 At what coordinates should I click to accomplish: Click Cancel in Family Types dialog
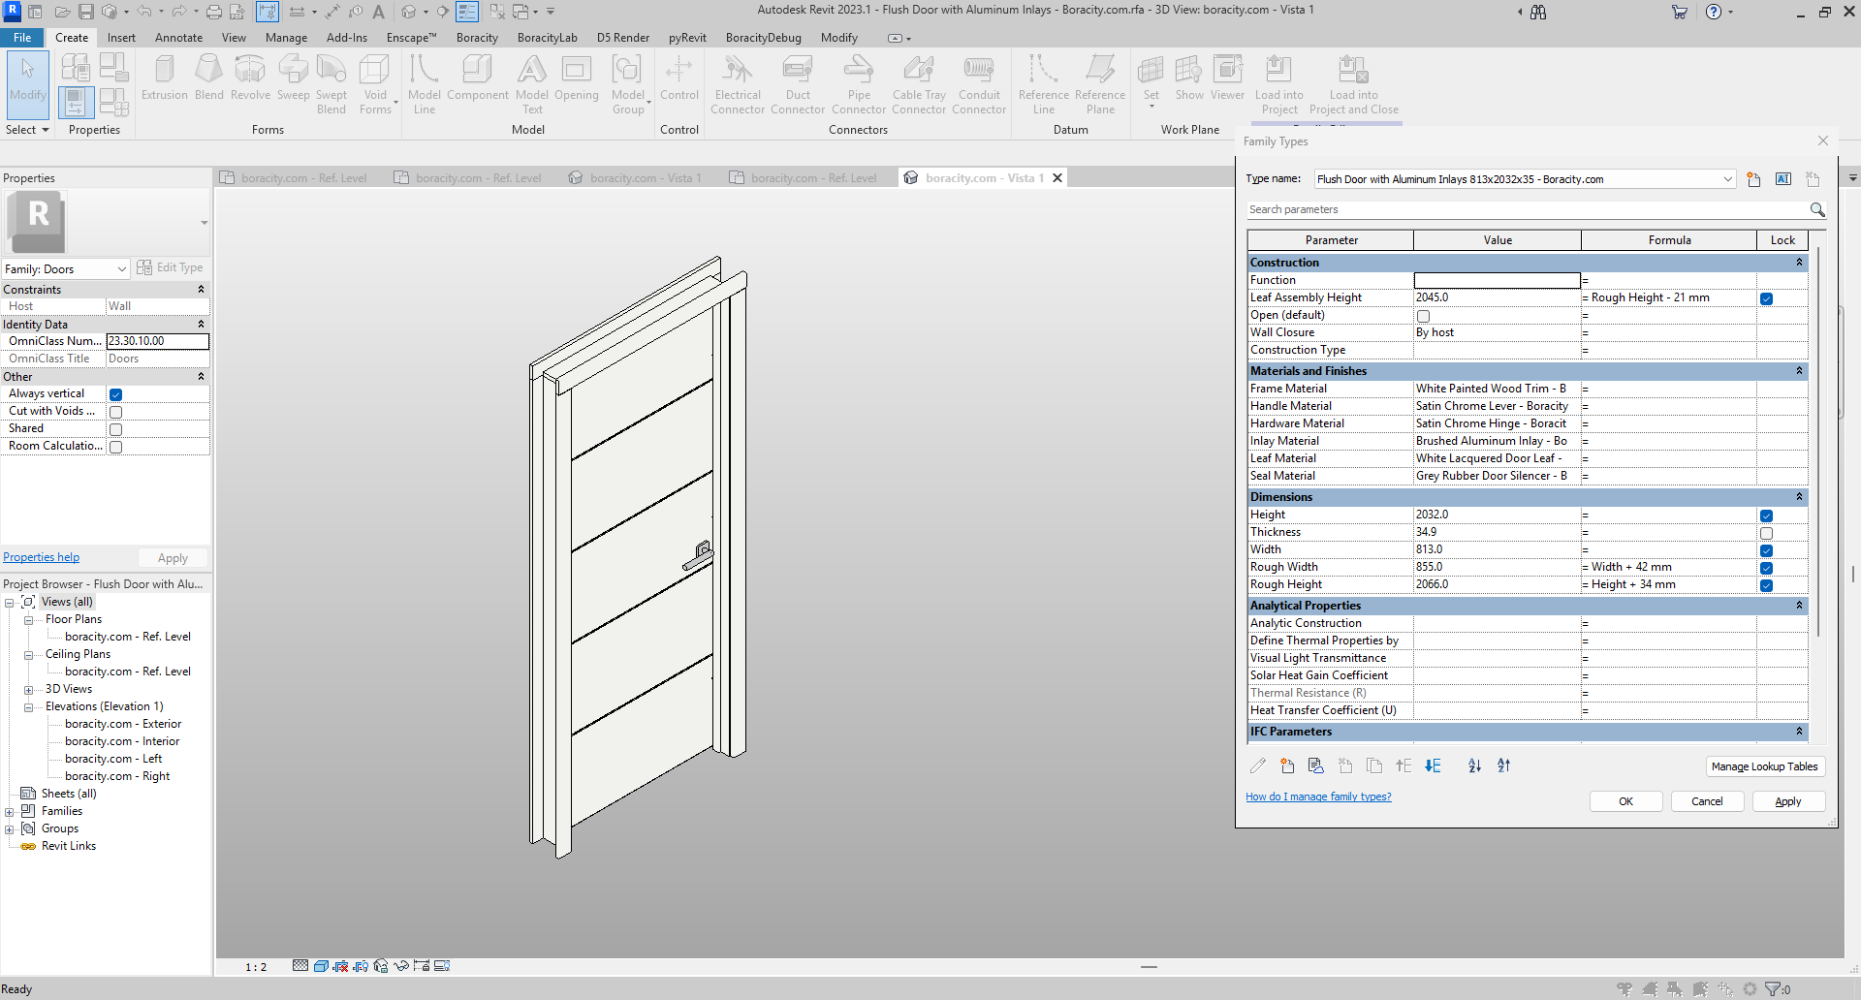tap(1707, 801)
